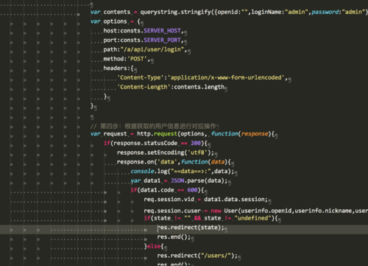Click the SERVER_PORT constant

tap(162, 40)
